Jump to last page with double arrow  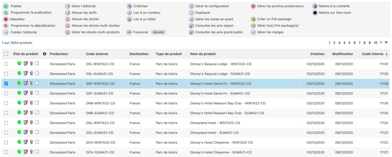coord(386,42)
